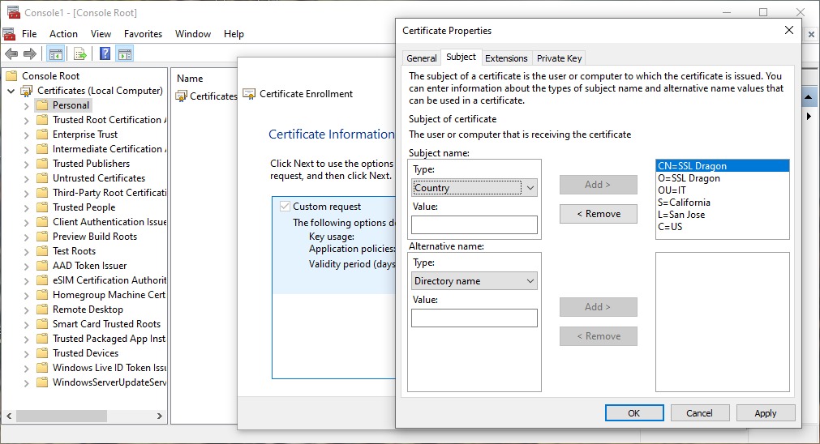Toggle Show/Hide Console Tree toolbar icon
The image size is (820, 444).
(55, 53)
